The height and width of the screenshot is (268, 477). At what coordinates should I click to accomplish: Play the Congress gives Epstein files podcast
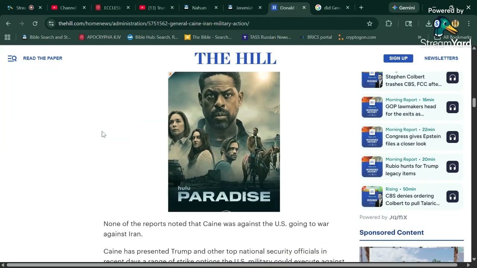(452, 137)
